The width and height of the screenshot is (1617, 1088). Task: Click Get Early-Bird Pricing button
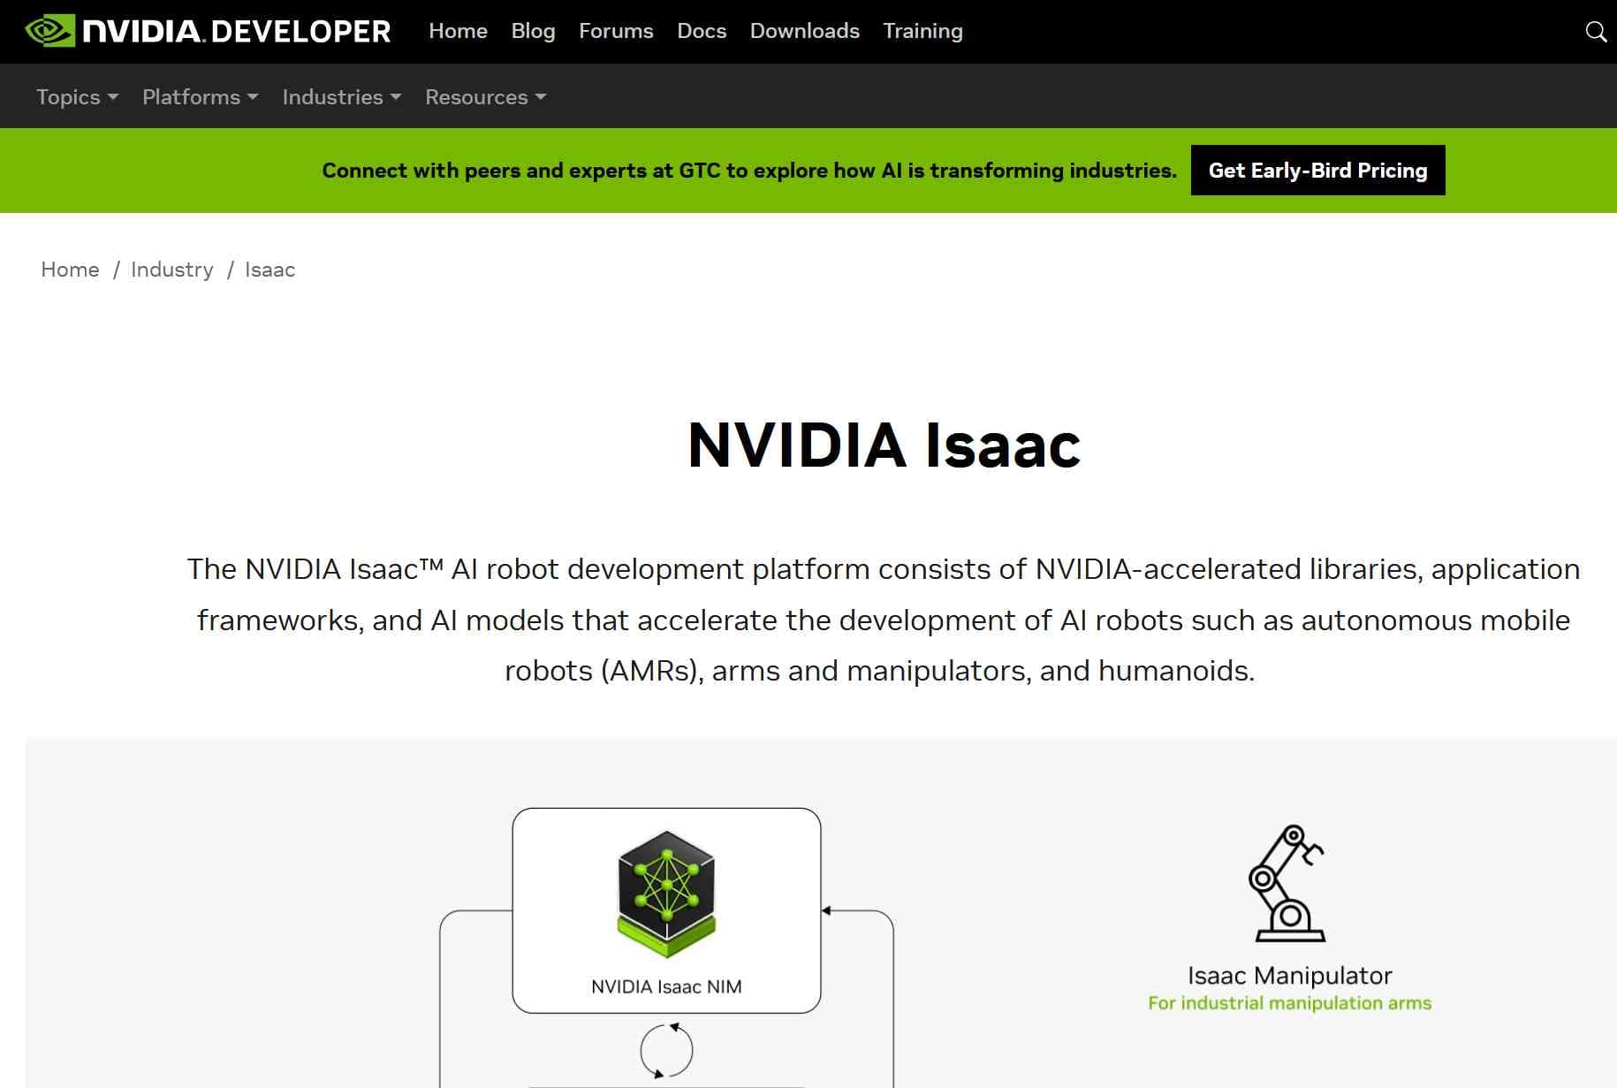coord(1317,171)
